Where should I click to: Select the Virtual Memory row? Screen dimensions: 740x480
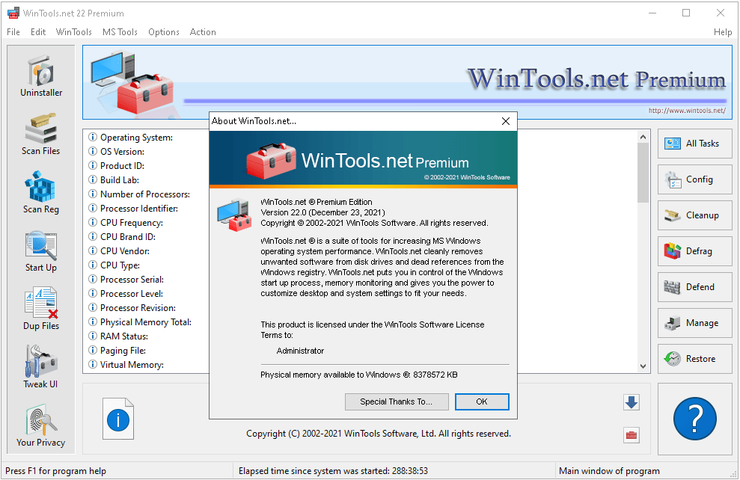pos(126,364)
